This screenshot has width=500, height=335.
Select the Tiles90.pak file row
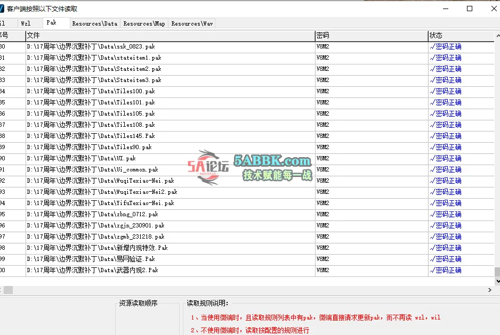(247, 147)
